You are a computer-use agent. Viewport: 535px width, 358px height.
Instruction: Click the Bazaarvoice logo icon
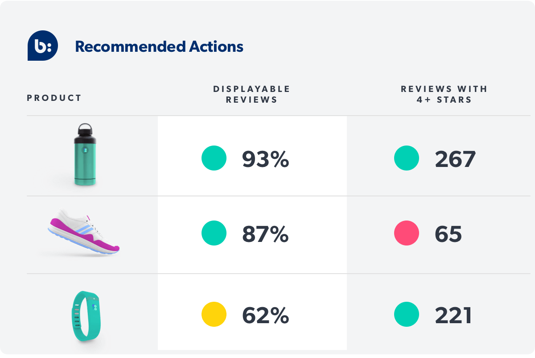[x=43, y=46]
